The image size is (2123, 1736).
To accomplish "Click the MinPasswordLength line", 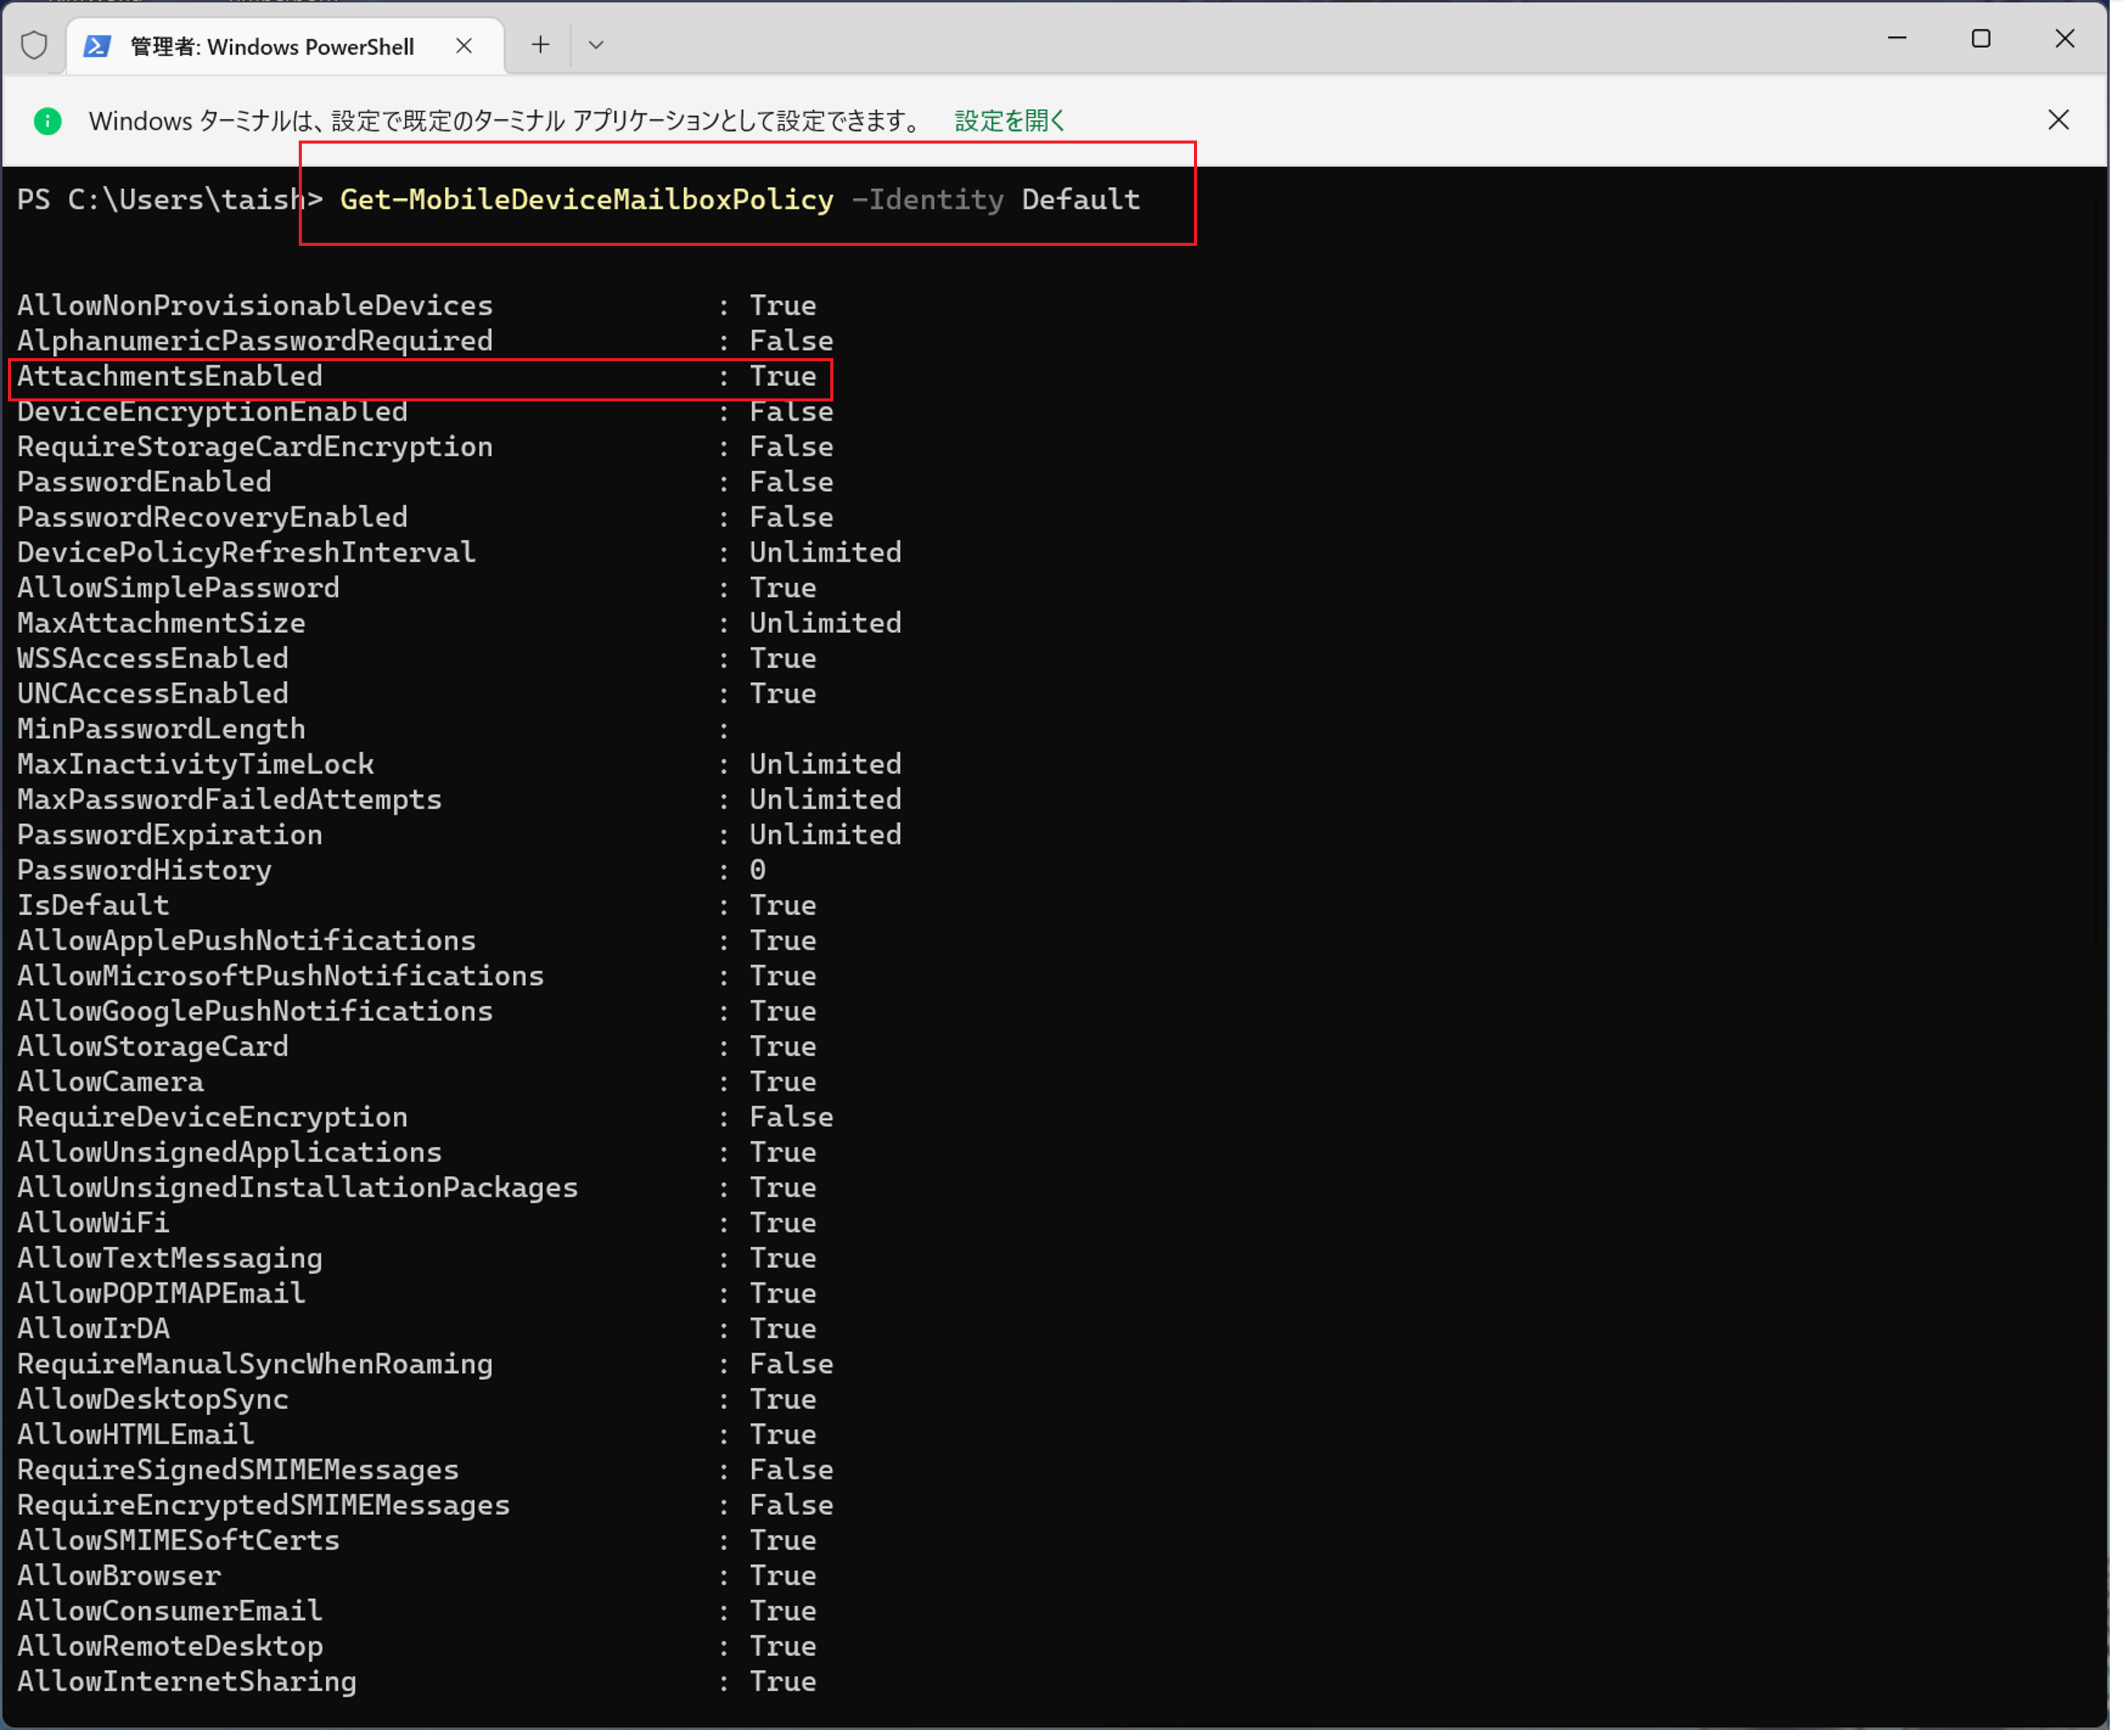I will pos(374,730).
